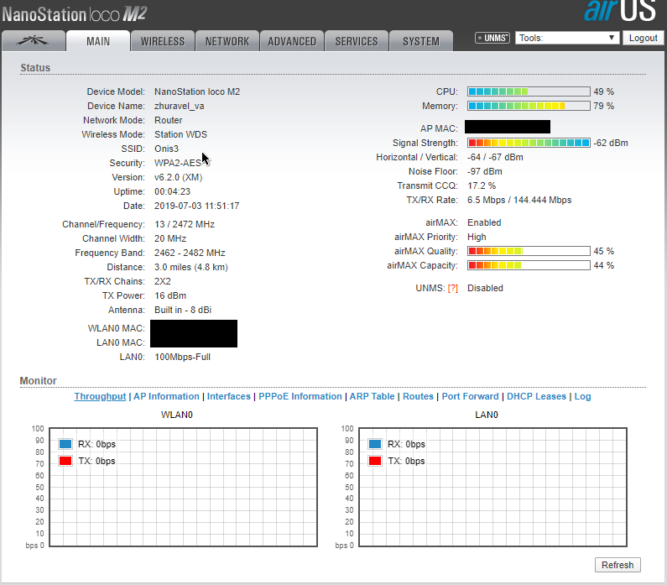Expand the Tools dropdown
667x585 pixels.
[x=567, y=38]
